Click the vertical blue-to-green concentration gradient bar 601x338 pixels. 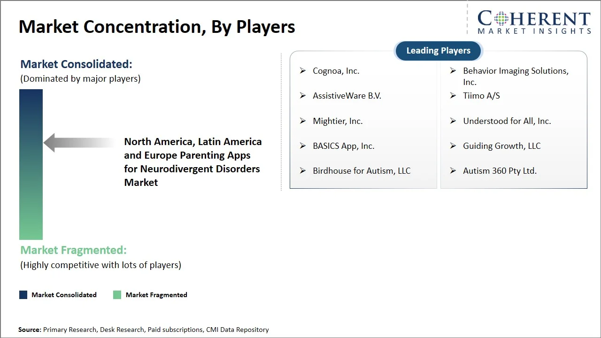31,164
